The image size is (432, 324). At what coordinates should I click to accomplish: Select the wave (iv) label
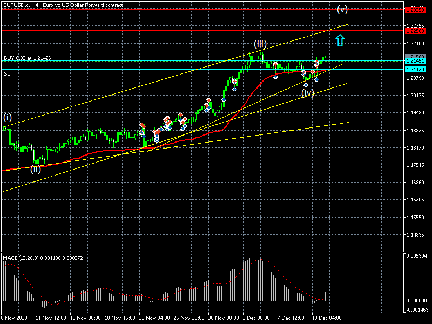click(307, 93)
